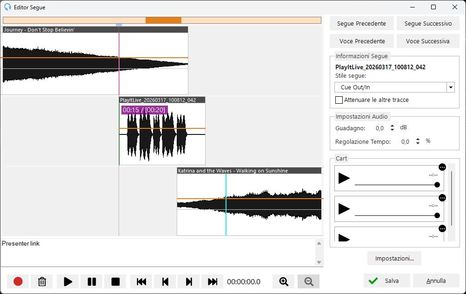Open Impostazioni... settings
This screenshot has height=294, width=466.
click(394, 258)
